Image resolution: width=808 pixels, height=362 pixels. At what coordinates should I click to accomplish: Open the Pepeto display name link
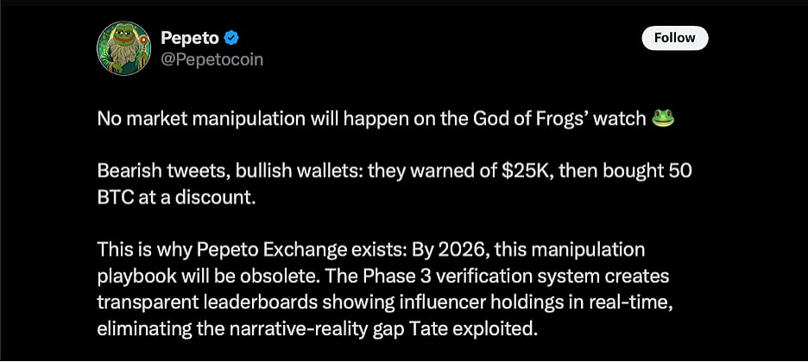tap(190, 38)
